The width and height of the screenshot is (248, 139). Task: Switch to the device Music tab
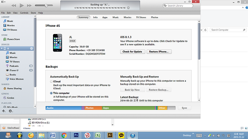pos(116,18)
